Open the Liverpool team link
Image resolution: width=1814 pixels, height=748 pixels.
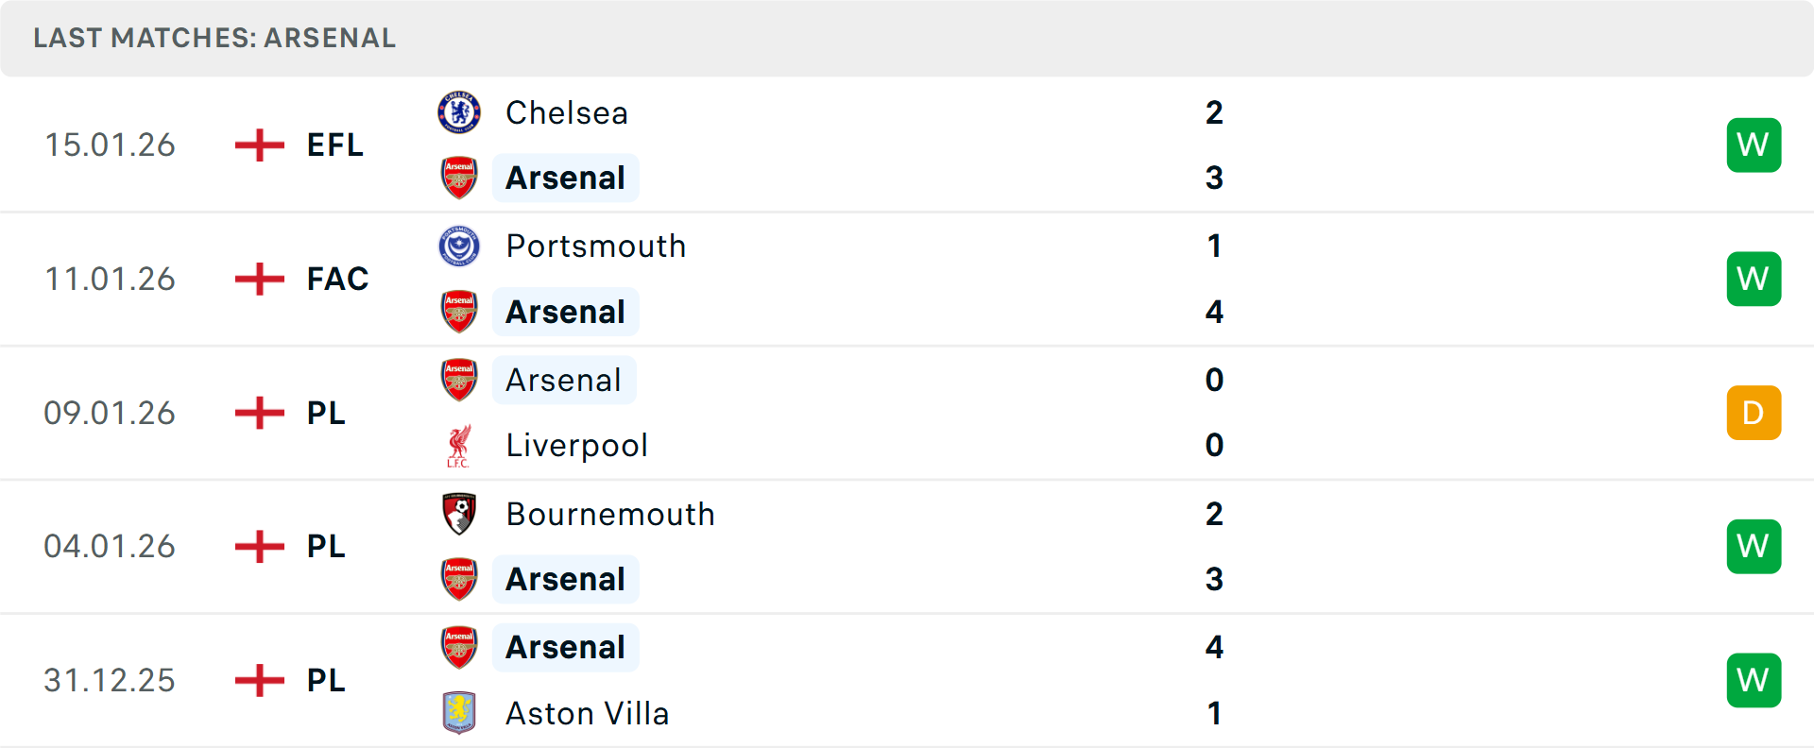(x=577, y=446)
